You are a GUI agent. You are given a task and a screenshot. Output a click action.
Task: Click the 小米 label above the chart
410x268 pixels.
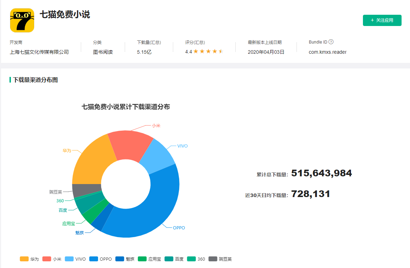point(156,126)
